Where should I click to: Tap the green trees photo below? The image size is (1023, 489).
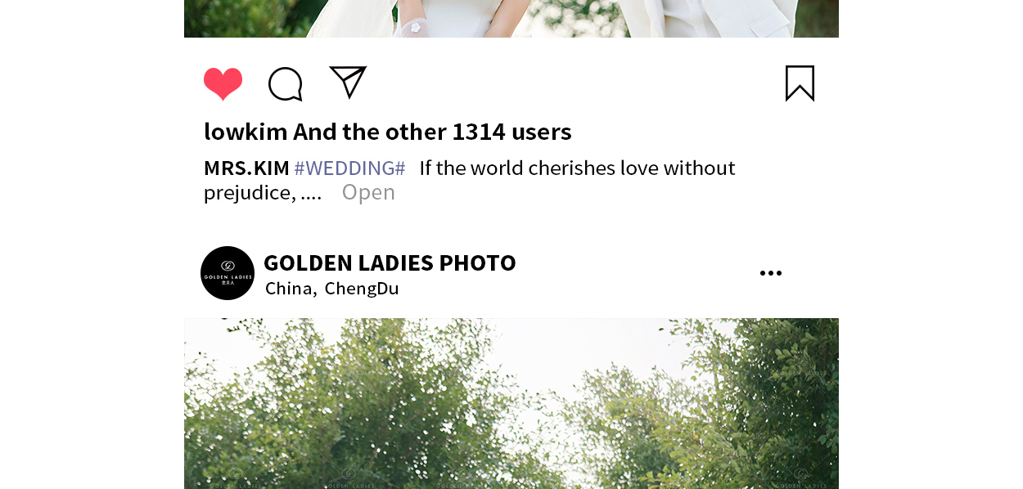[x=511, y=404]
